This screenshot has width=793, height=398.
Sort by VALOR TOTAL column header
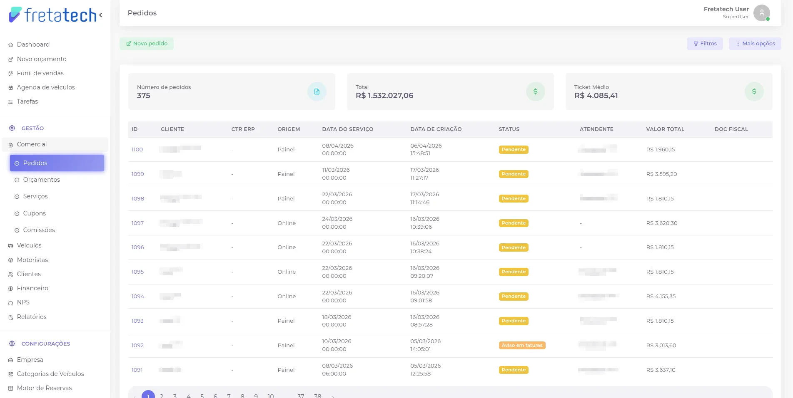tap(665, 129)
